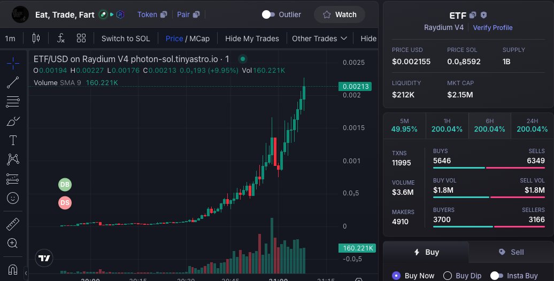
Task: Click the pump.fun pill icon beside token name
Action: (103, 14)
